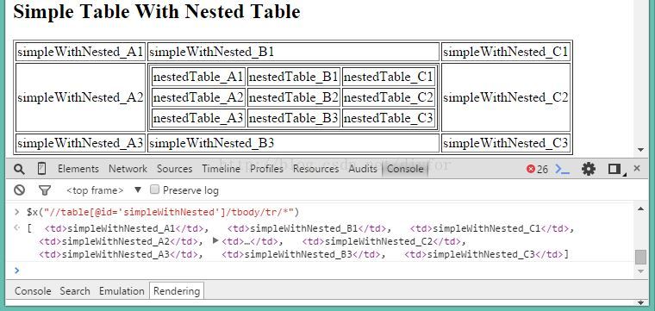
Task: Select the Audits panel
Action: point(363,169)
